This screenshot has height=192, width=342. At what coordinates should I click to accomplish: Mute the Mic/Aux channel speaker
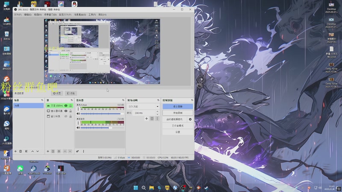(78, 113)
